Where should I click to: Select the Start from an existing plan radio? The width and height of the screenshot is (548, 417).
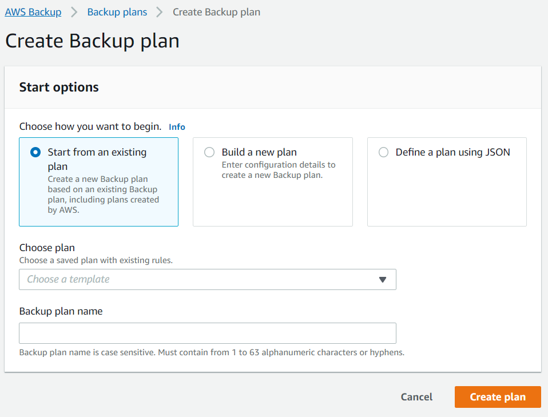coord(35,152)
